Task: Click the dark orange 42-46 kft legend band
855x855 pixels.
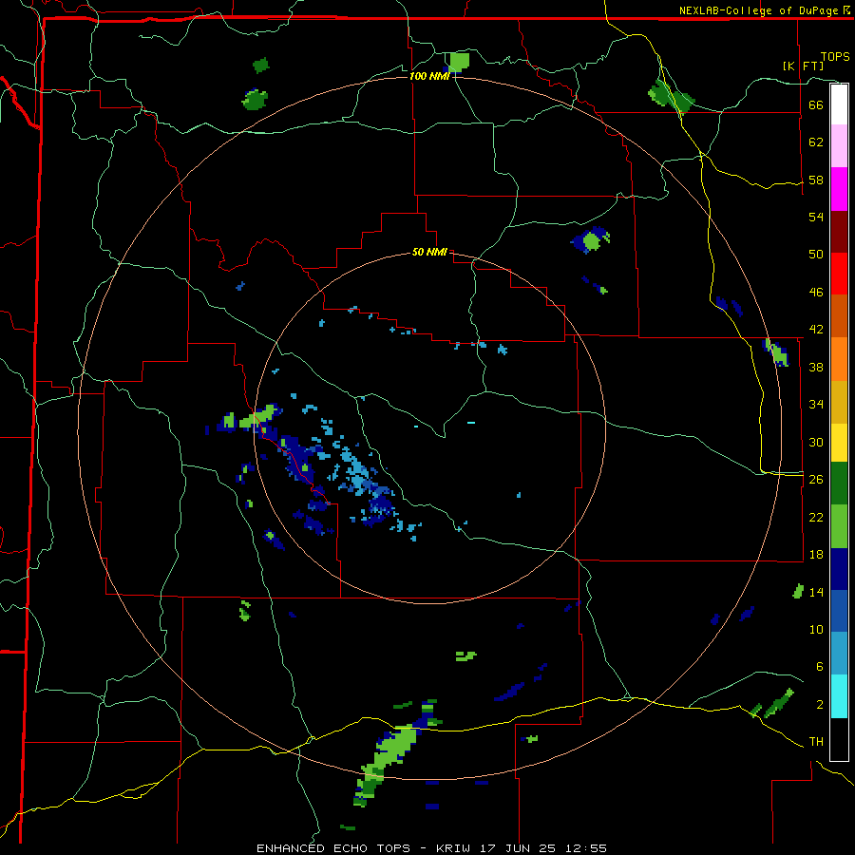Action: pyautogui.click(x=839, y=315)
